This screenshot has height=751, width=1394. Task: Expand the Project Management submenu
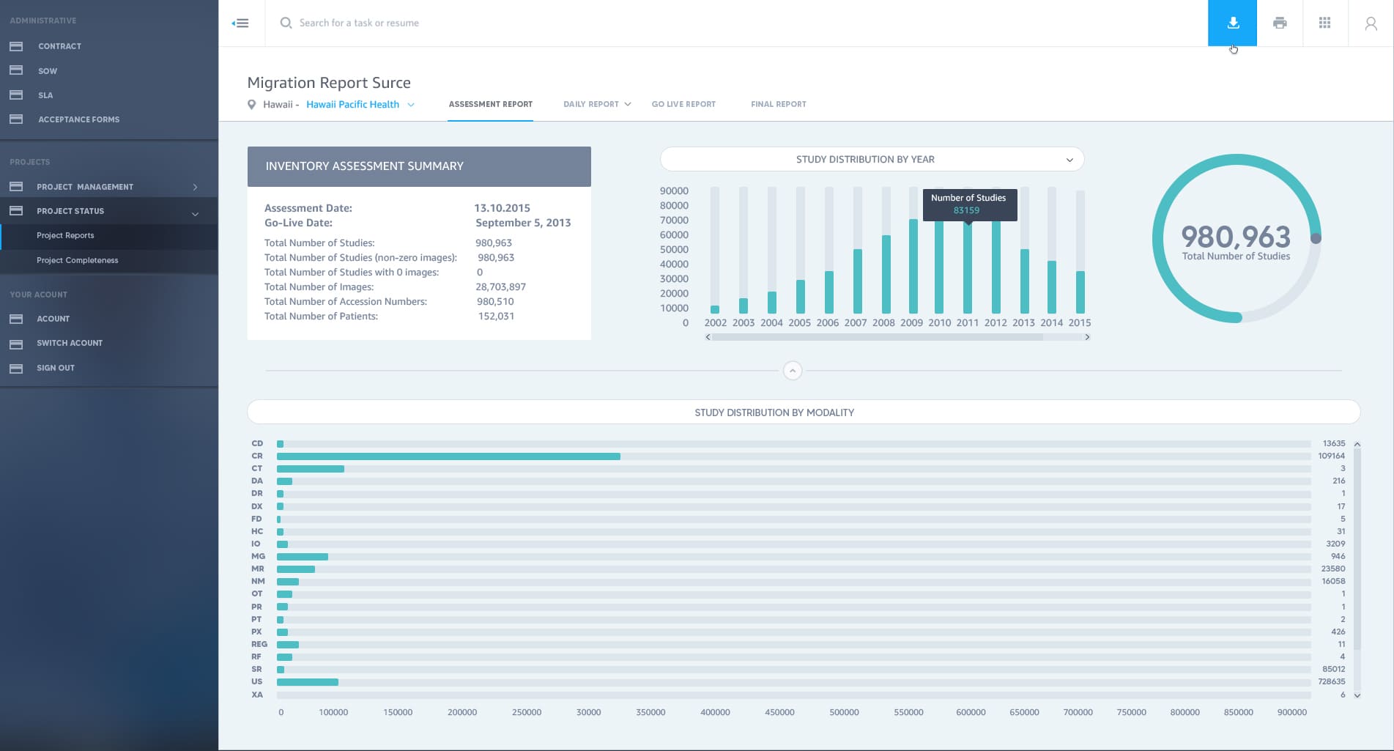tap(195, 188)
